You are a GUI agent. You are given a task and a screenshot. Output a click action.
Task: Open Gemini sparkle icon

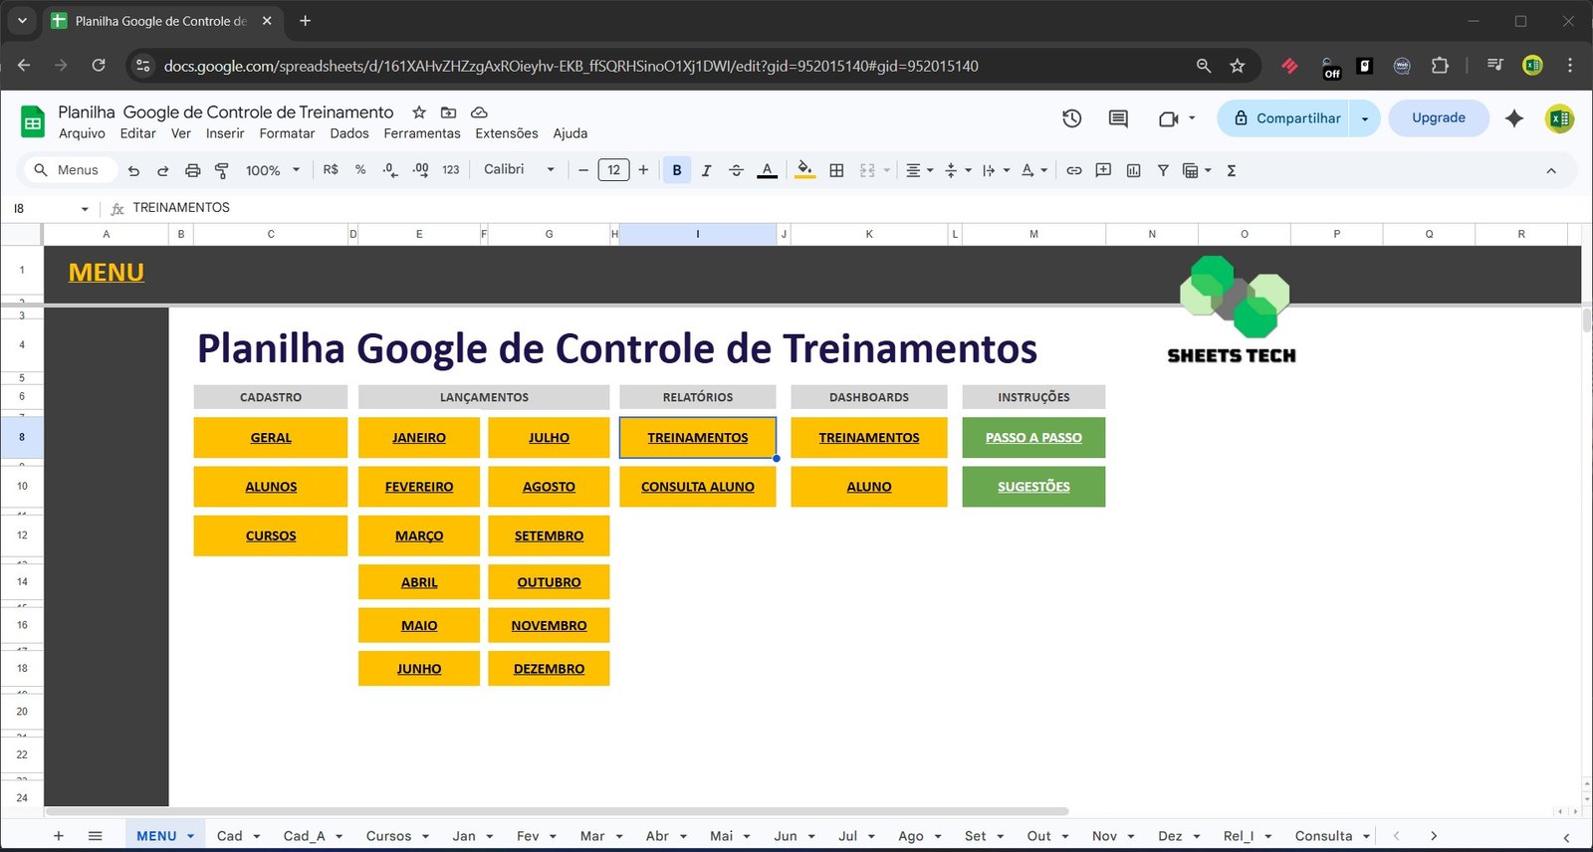tap(1514, 118)
